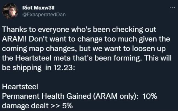Click Riot Maxw3ll's profile avatar picture
178x111 pixels.
[9, 11]
